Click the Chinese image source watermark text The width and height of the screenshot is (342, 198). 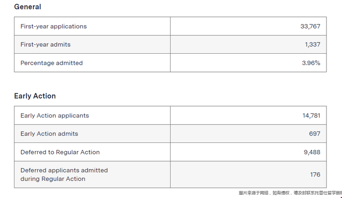click(290, 193)
